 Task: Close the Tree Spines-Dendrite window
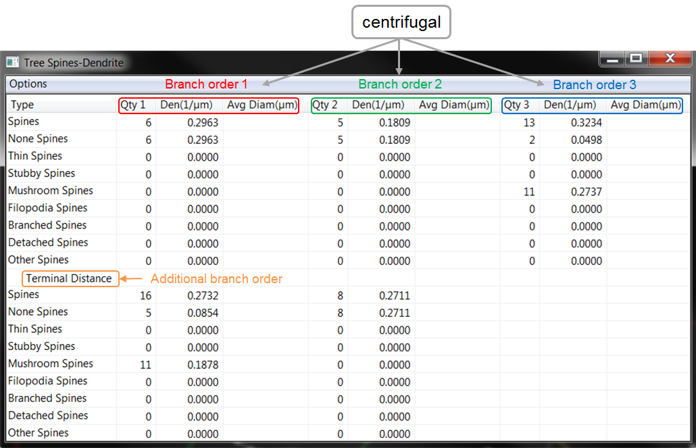[670, 58]
